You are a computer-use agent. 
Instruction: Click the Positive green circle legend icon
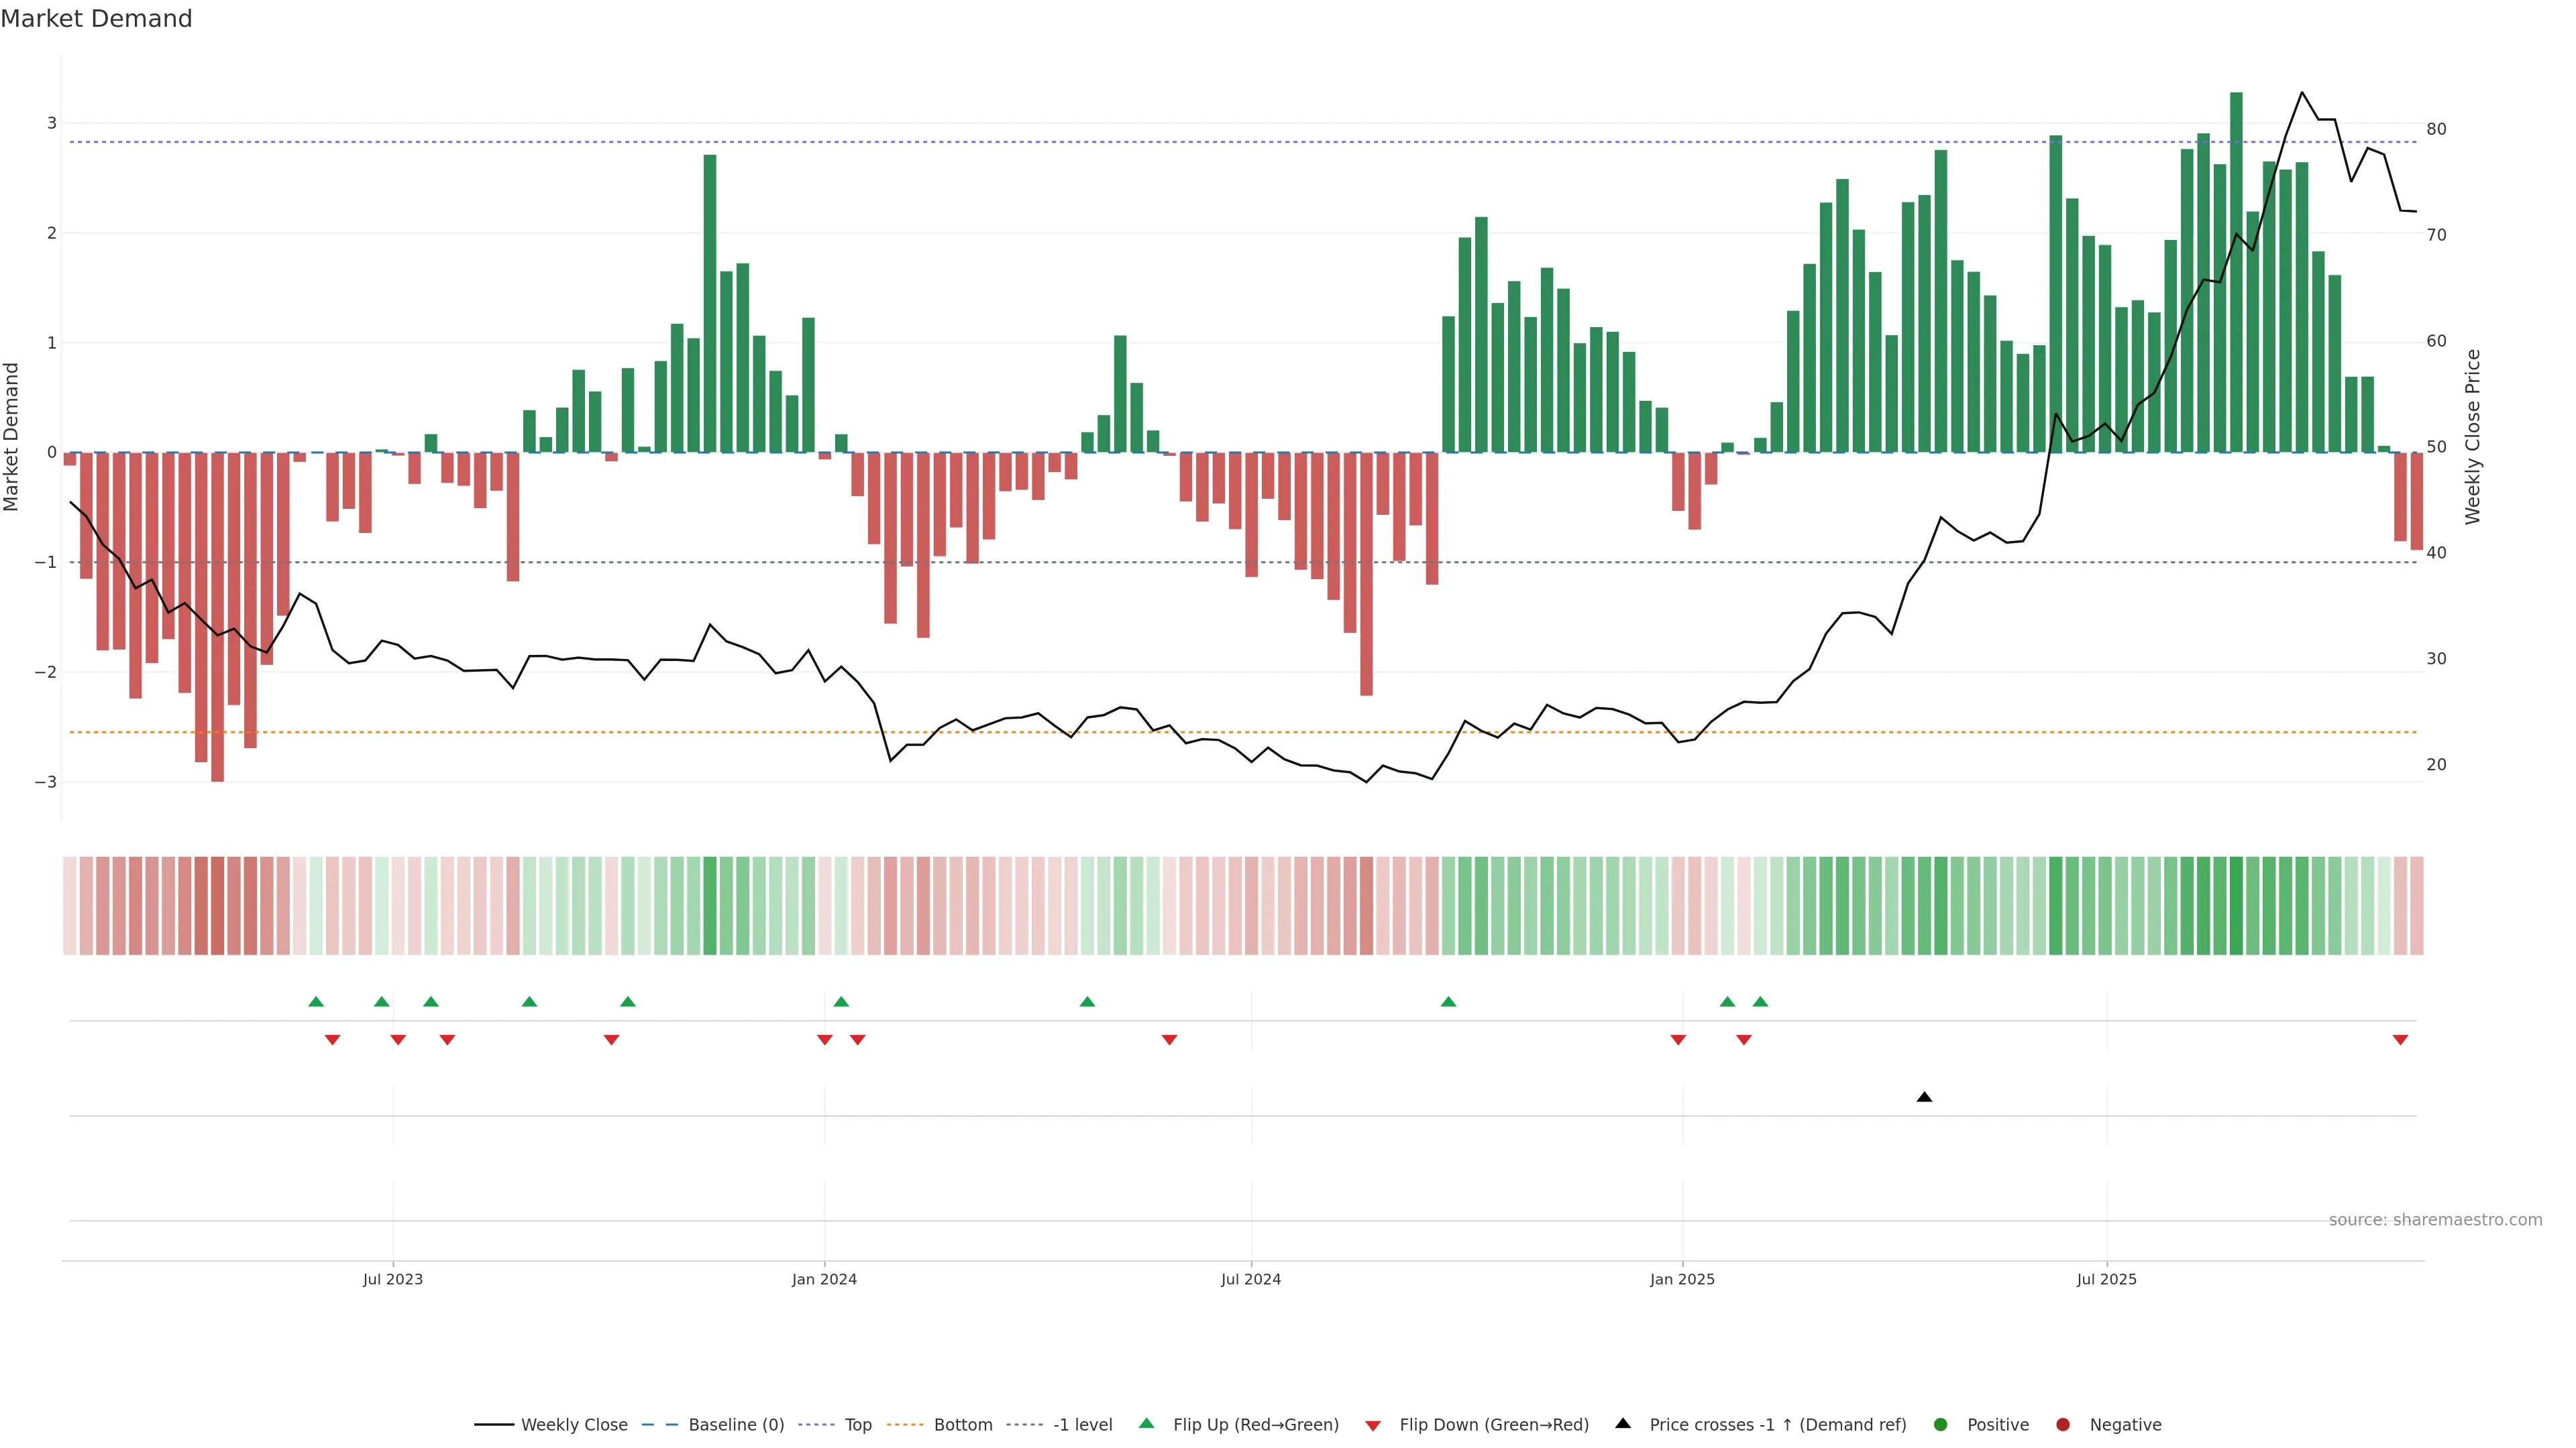coord(1941,1425)
